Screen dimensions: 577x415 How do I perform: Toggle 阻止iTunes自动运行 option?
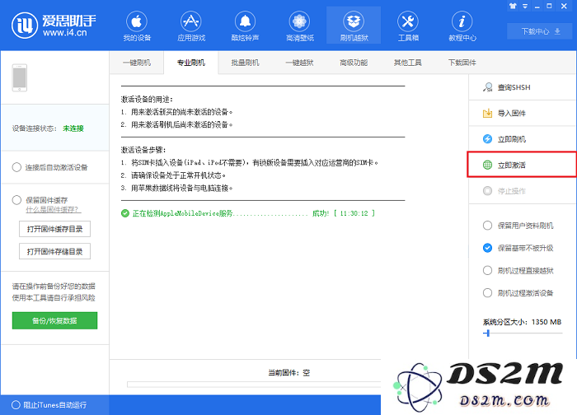click(16, 405)
